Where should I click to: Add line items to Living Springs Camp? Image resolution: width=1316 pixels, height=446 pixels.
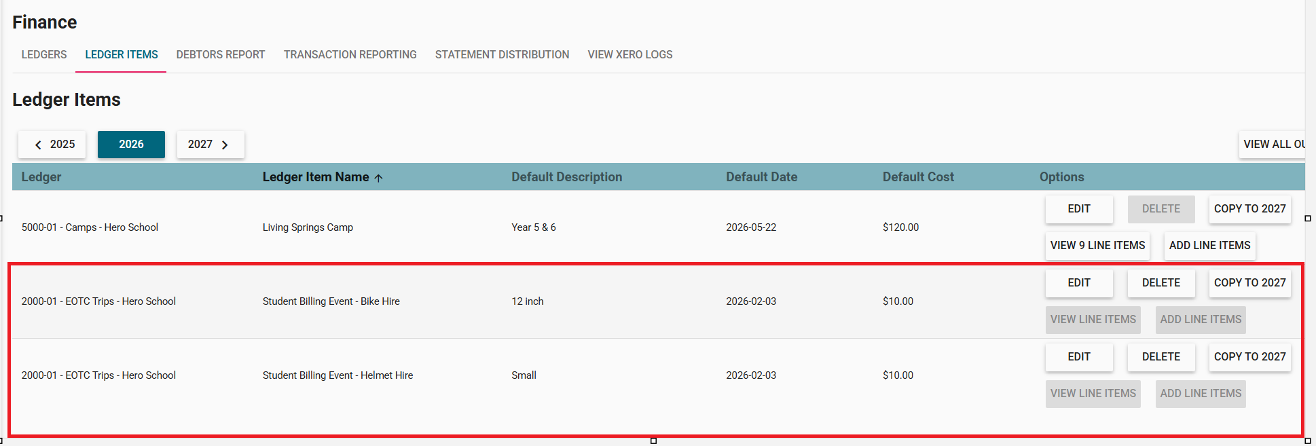(x=1209, y=246)
